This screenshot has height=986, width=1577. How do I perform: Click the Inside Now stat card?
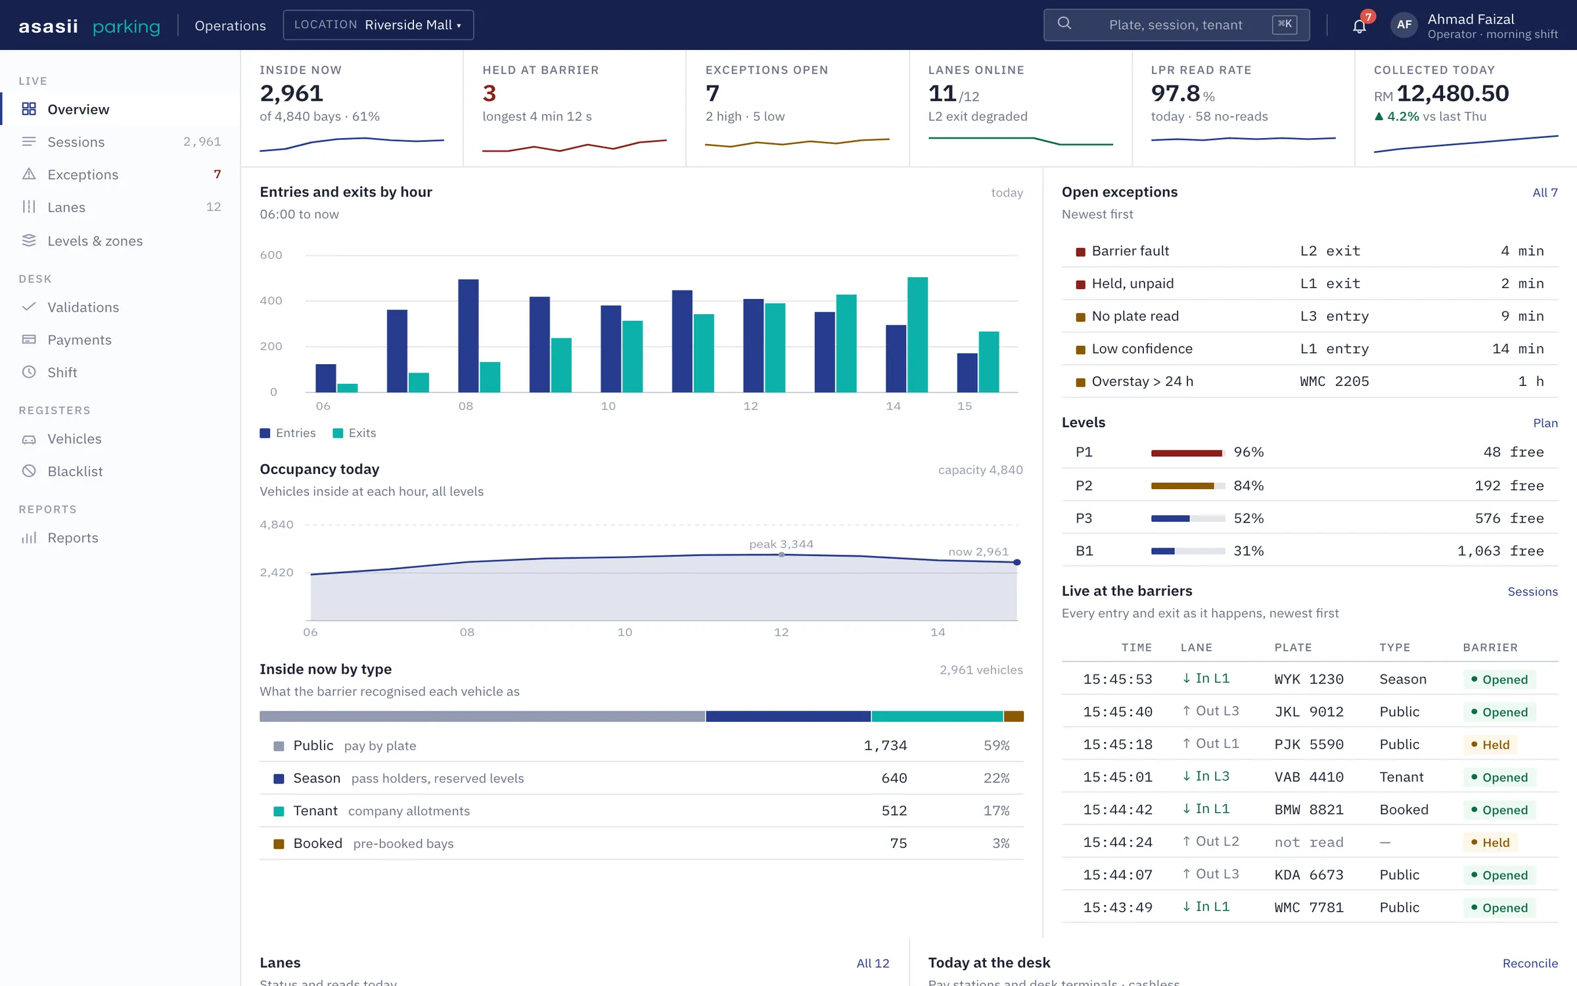(352, 108)
